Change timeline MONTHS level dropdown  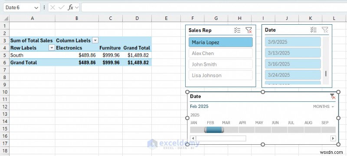click(324, 107)
